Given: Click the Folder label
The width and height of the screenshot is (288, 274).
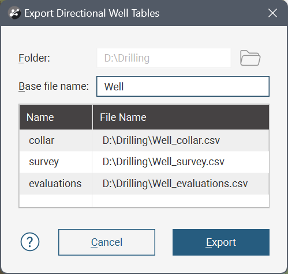Looking at the screenshot, I should (34, 58).
